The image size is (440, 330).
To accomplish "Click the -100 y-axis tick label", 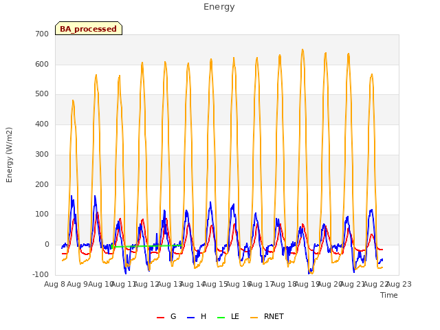I will [41, 274].
